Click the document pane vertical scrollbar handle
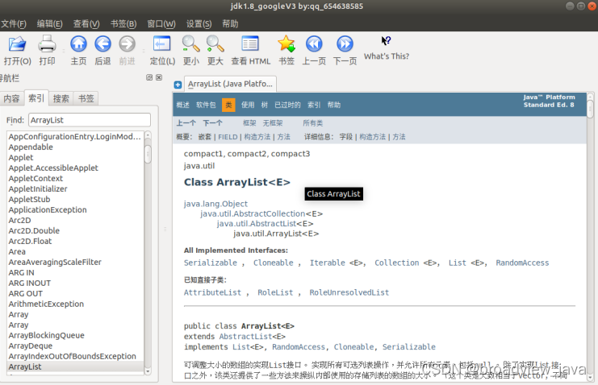598x385 pixels. tap(590, 109)
